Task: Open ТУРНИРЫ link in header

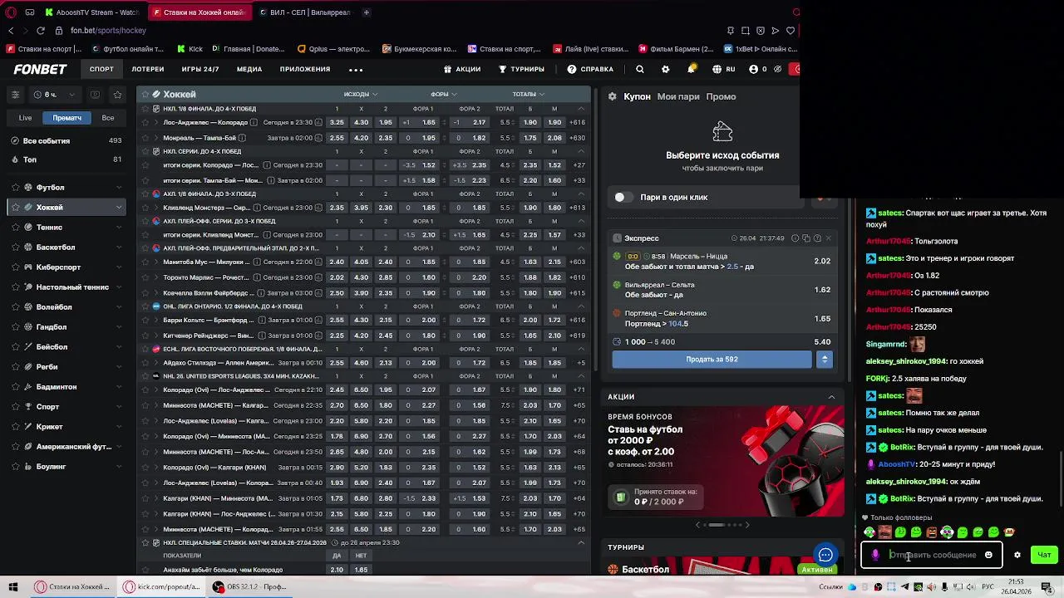Action: click(x=521, y=69)
